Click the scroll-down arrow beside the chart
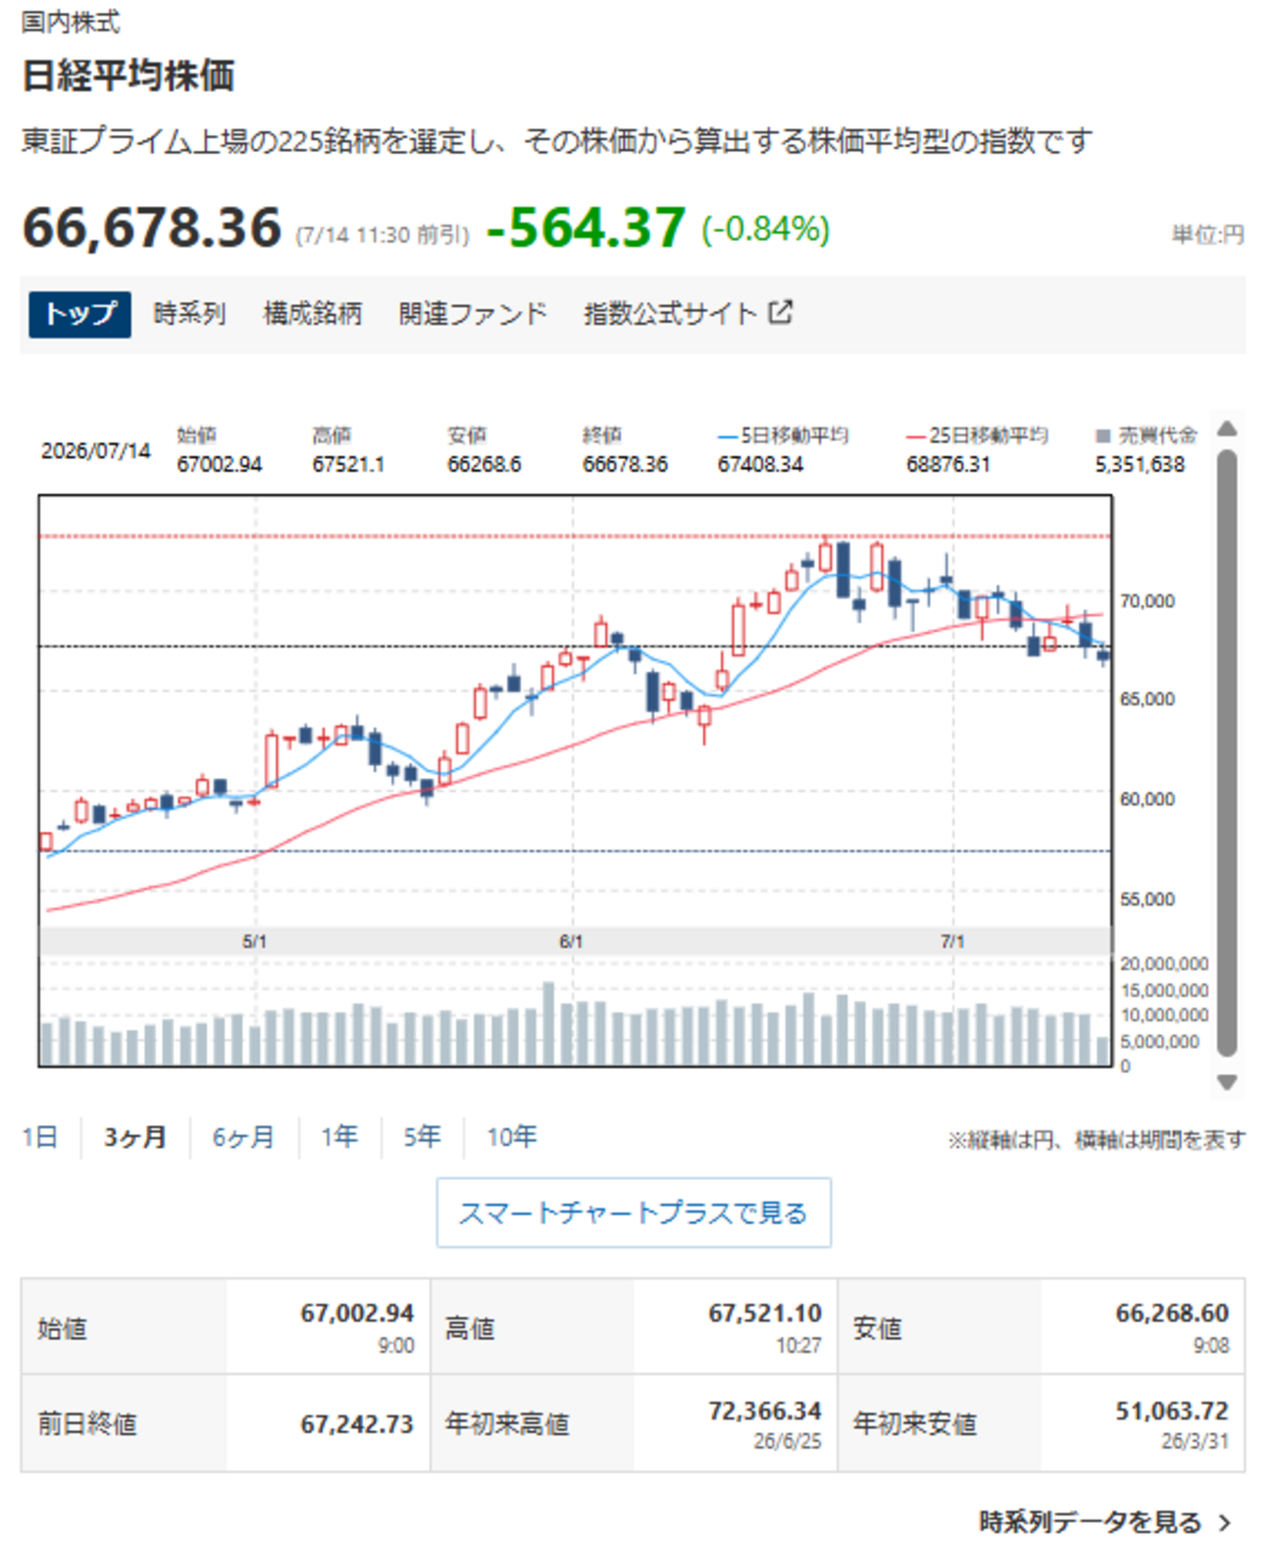Viewport: 1275px width, 1542px height. [x=1227, y=1082]
